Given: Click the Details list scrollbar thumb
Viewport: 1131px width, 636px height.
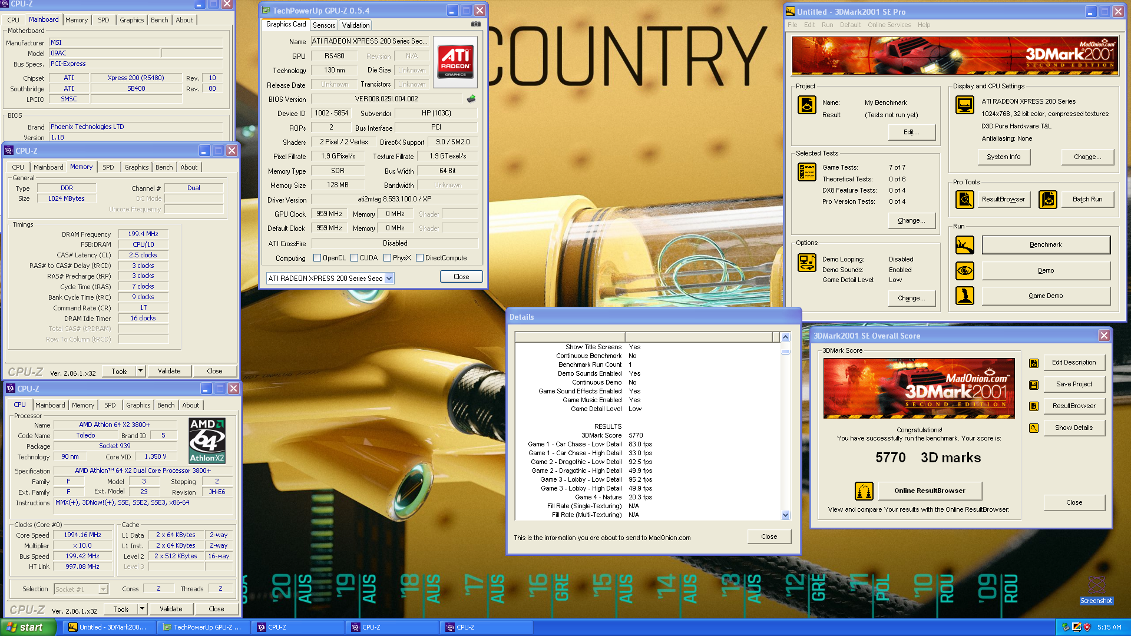Looking at the screenshot, I should point(785,352).
